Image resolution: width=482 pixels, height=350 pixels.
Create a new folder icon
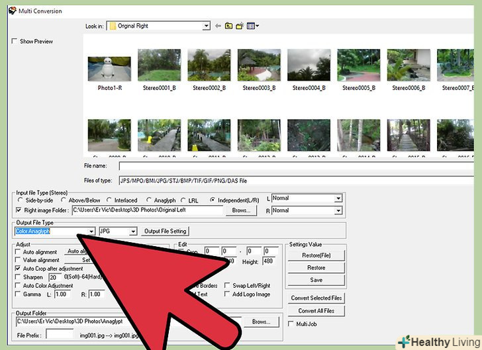point(240,26)
